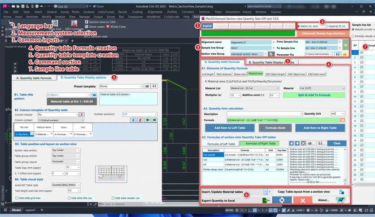Viewport: 375px width, 217px height.
Task: Open the To Sample line dropdown
Action: coord(340,48)
